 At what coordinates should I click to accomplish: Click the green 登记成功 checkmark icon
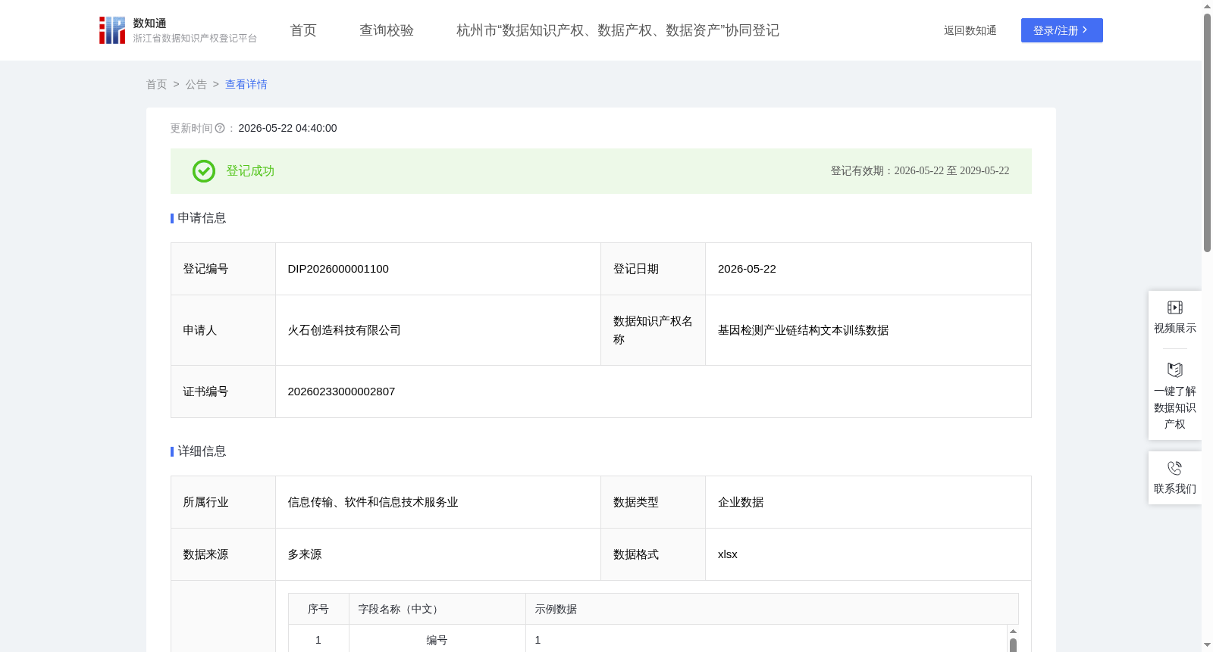point(204,171)
